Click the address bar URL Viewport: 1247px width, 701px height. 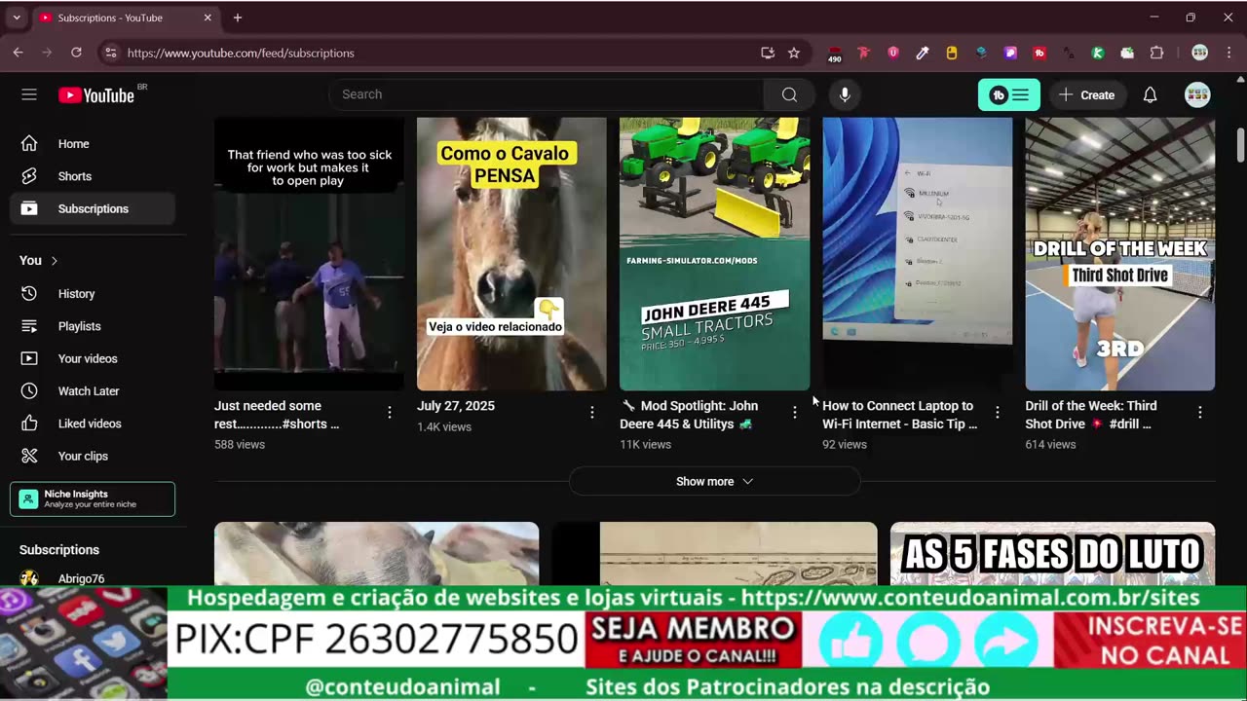pos(241,53)
